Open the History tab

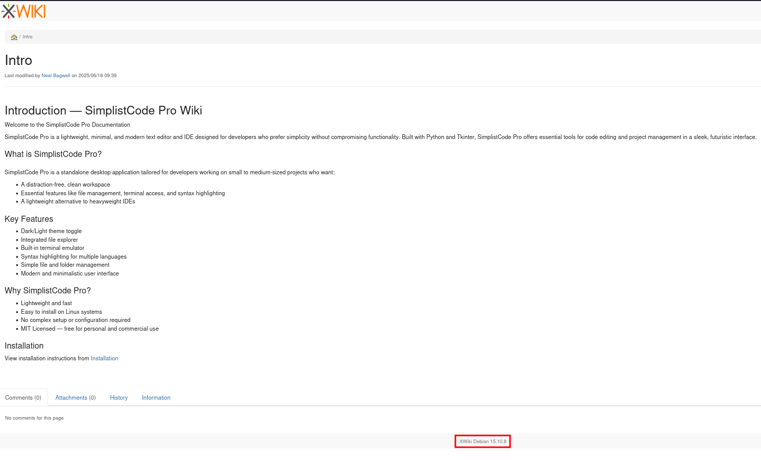119,397
